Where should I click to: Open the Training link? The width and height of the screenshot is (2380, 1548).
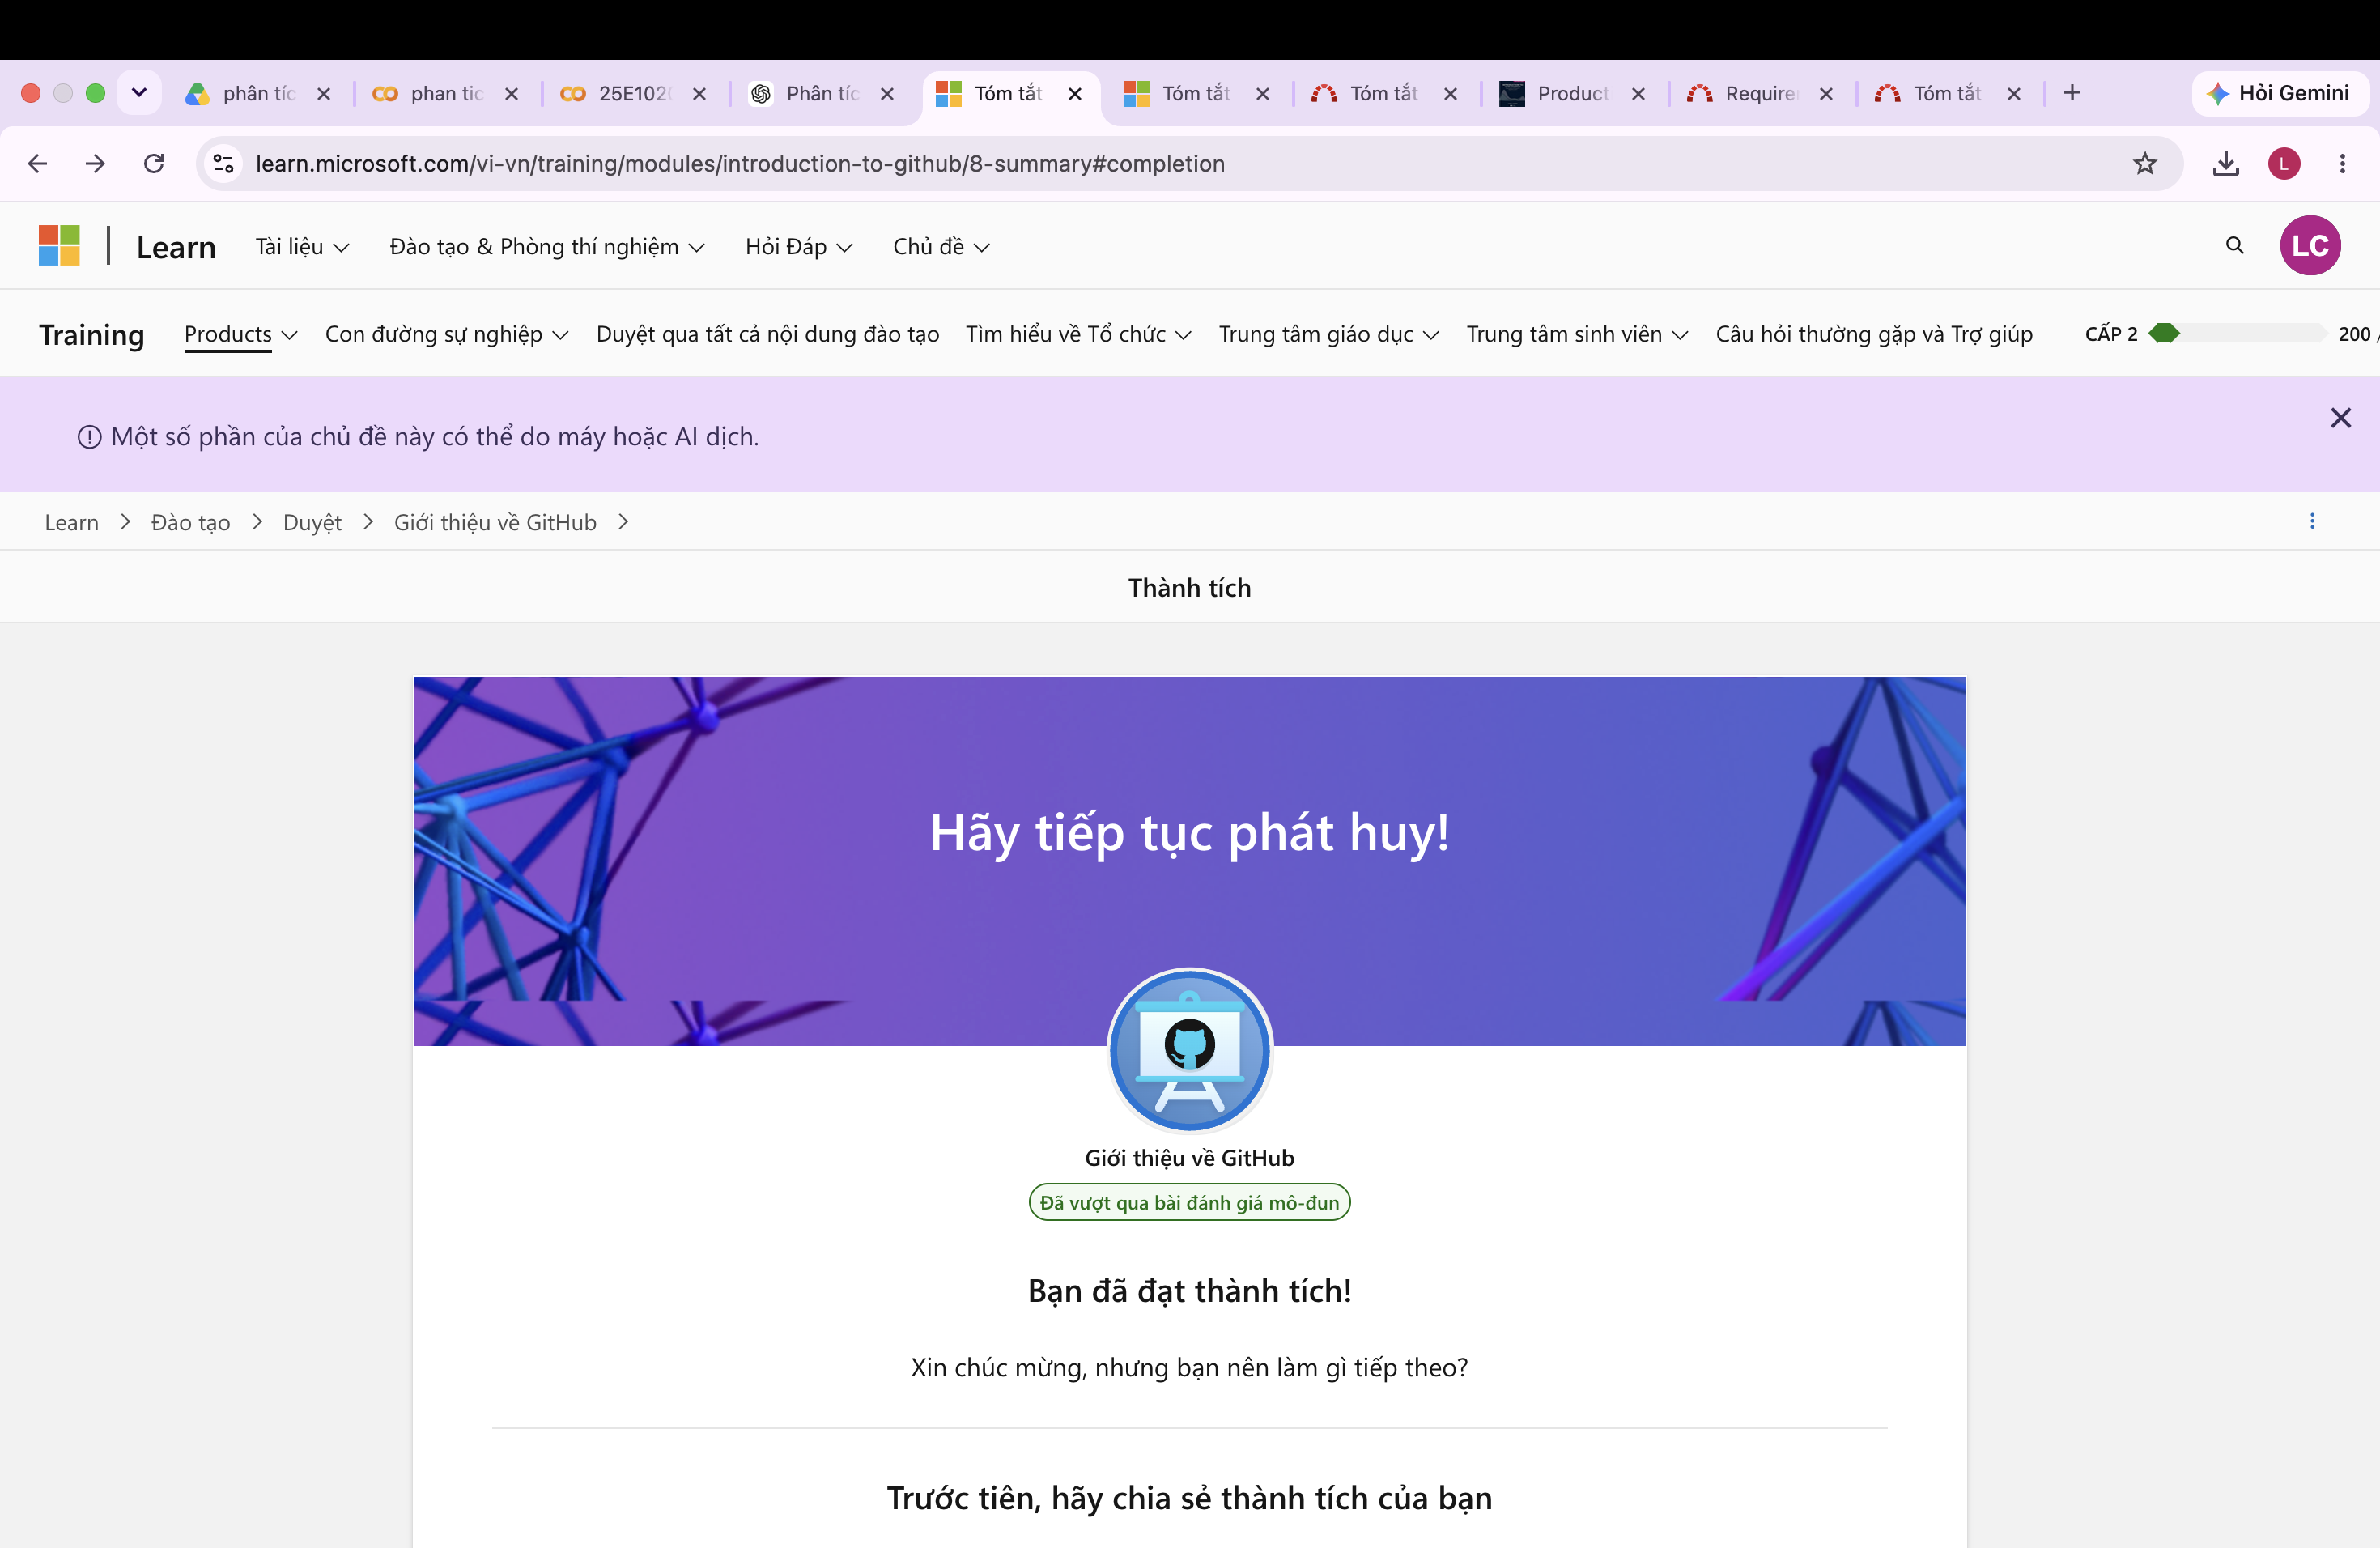click(x=92, y=334)
